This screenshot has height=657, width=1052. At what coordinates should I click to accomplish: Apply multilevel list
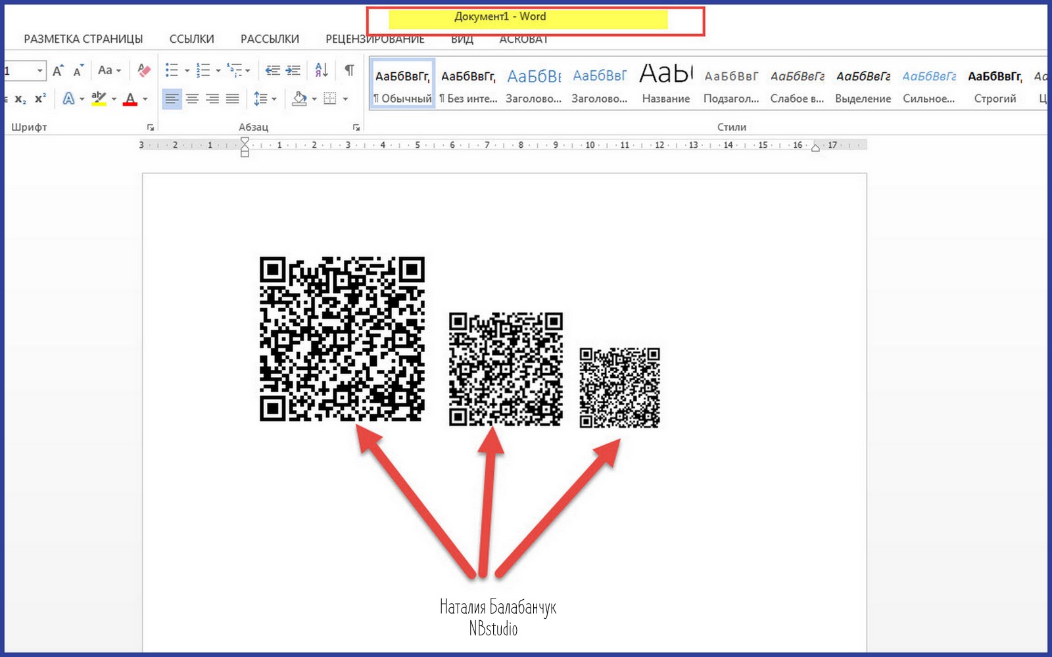(234, 70)
